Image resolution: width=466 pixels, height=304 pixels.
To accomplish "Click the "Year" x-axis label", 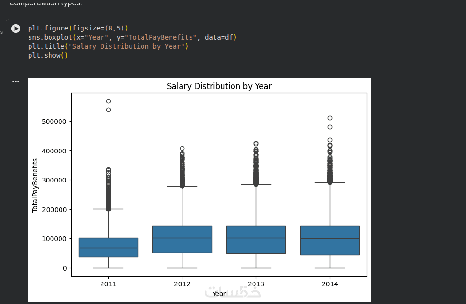I will coord(219,294).
